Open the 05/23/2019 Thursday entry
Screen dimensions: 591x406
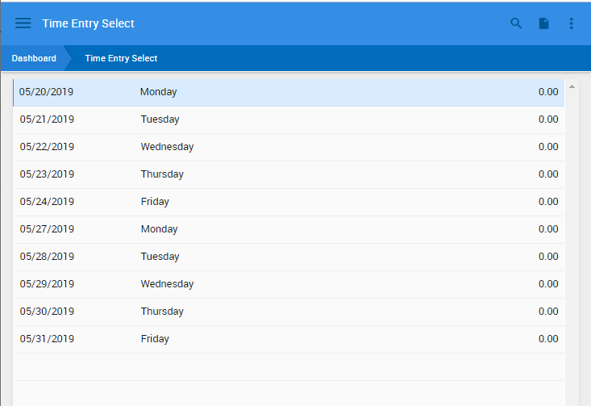[289, 174]
